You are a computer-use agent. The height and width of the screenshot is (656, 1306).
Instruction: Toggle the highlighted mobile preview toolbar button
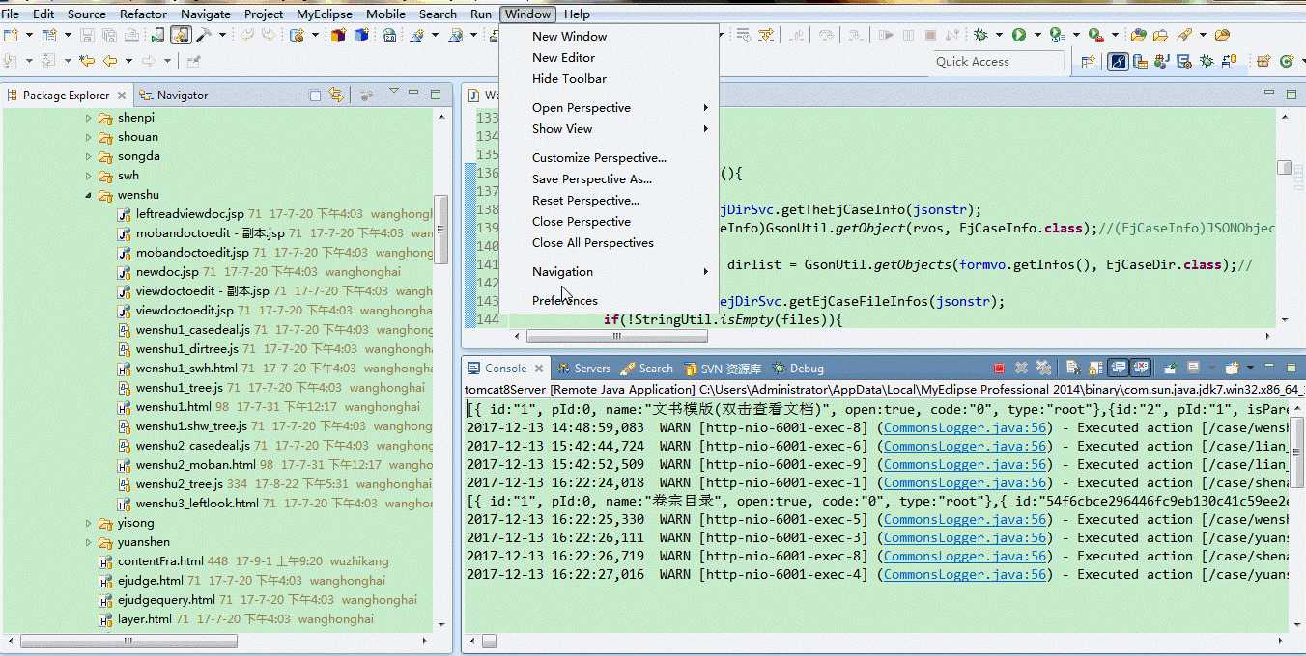(x=181, y=35)
